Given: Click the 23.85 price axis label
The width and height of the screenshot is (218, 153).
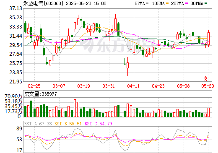Looking at the screenshot, I should click(x=16, y=73).
